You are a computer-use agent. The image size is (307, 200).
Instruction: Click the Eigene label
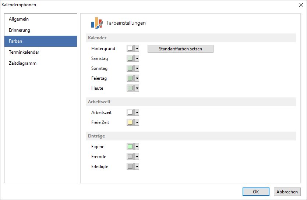(98, 147)
